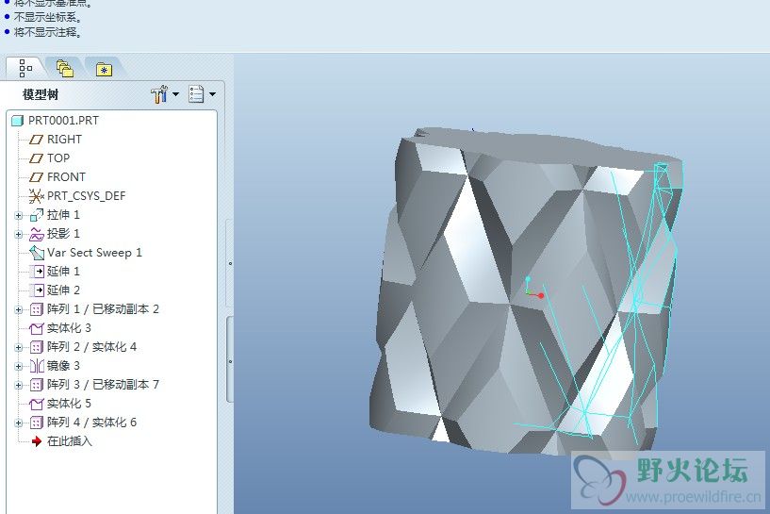The image size is (770, 514).
Task: Click the Var Sect Sweep 1 icon
Action: click(37, 253)
